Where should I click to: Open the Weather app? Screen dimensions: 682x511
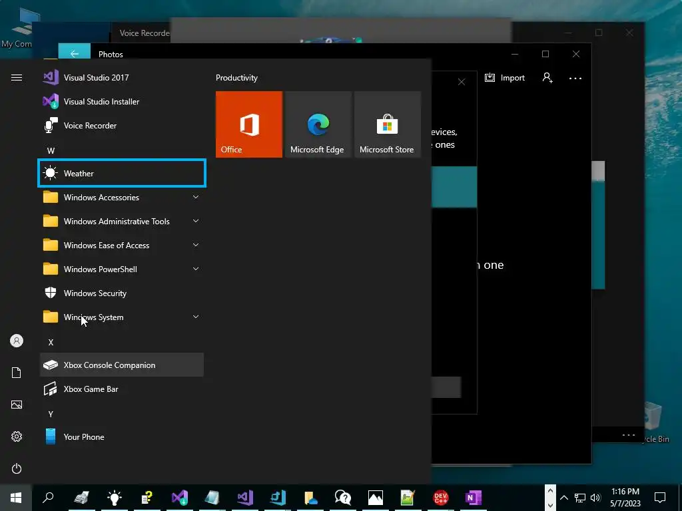coord(122,174)
